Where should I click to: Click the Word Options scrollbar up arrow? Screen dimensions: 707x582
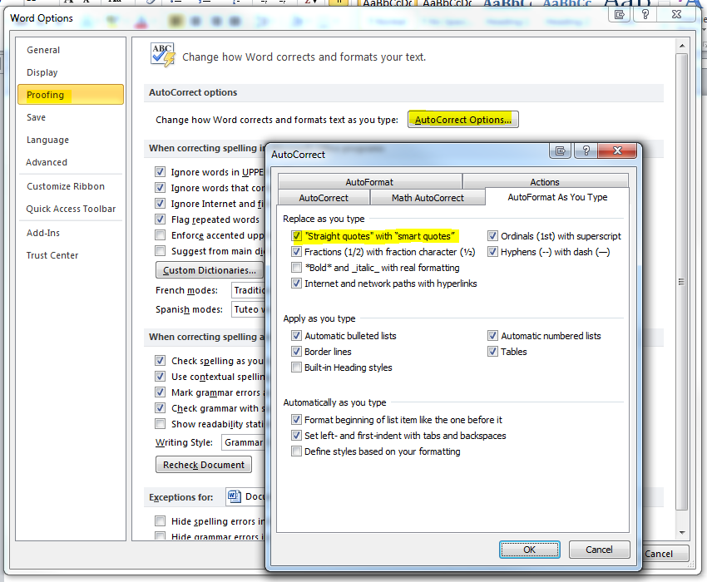click(x=682, y=46)
